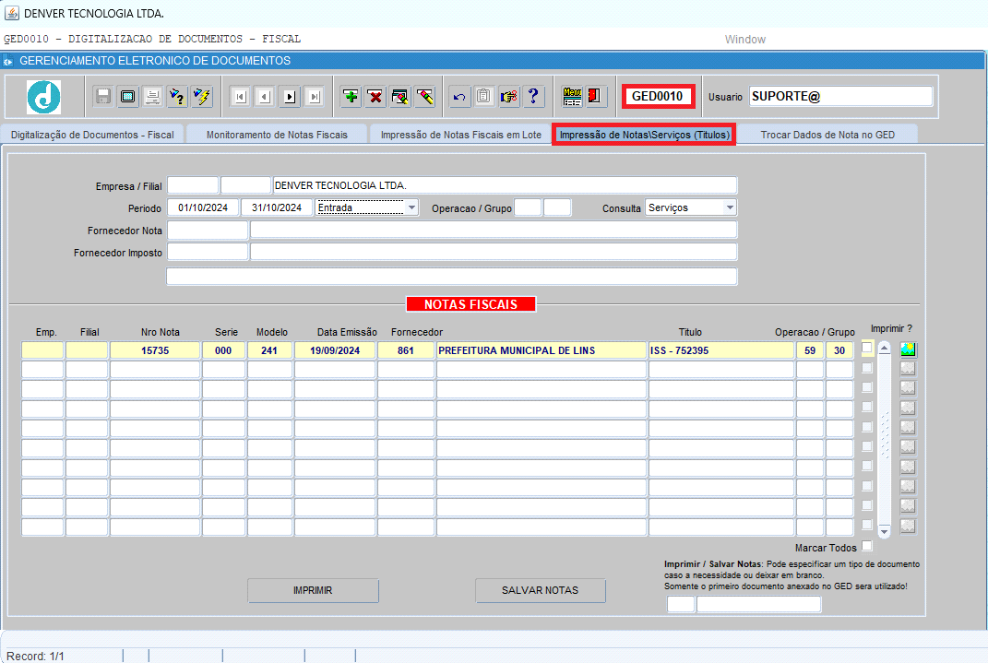
Task: Click the Enter Query flashlight question icon
Action: tap(177, 96)
